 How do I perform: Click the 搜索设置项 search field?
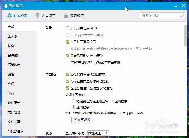[x=163, y=16]
